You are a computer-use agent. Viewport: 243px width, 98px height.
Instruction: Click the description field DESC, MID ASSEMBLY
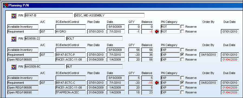(109, 15)
